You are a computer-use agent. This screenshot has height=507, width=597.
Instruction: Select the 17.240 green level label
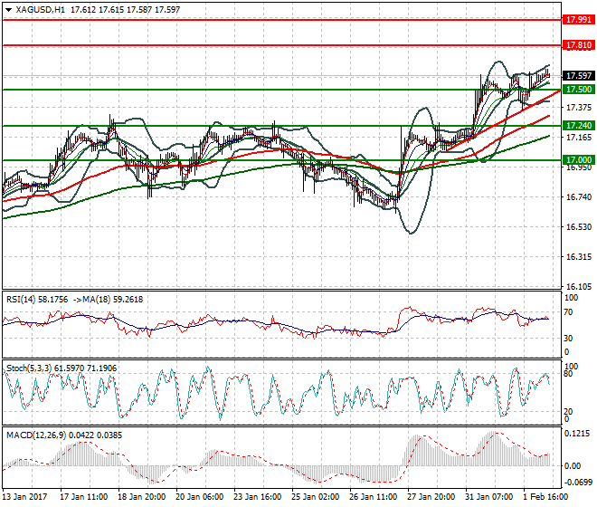pos(578,126)
